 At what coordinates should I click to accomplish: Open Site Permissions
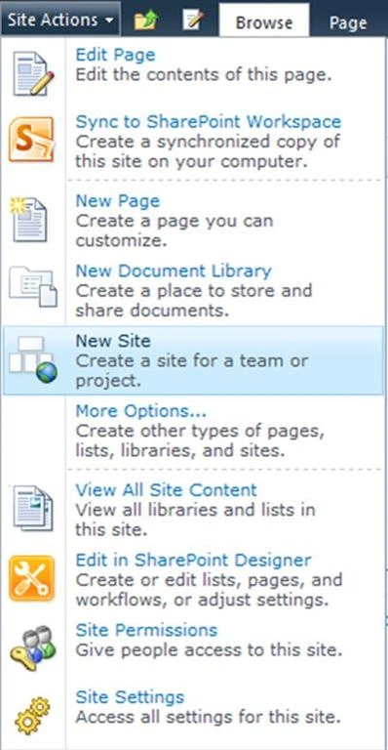(x=146, y=630)
